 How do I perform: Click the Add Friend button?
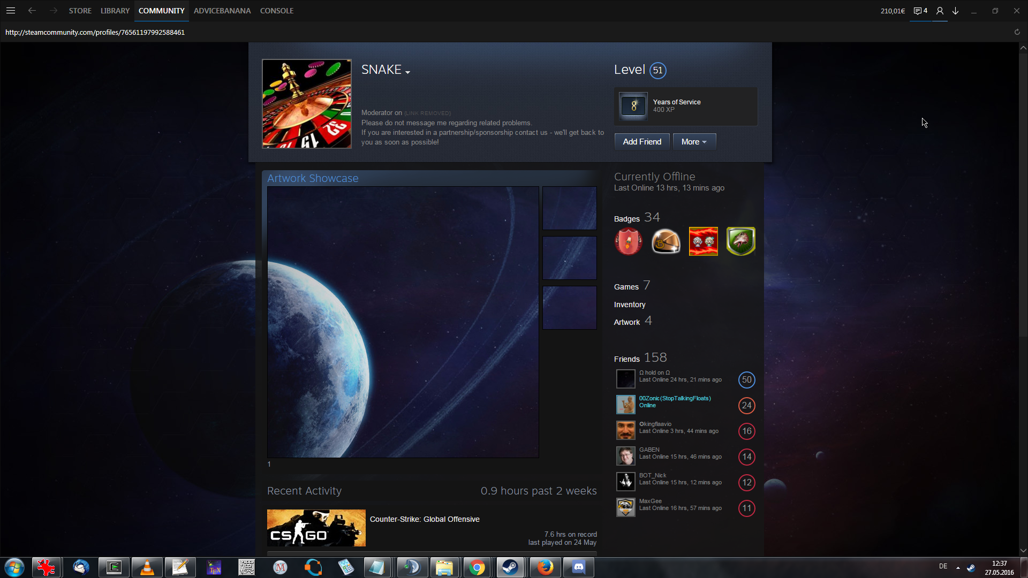[x=642, y=142]
